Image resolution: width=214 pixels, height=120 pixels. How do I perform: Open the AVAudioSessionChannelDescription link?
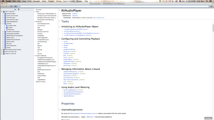84,113
